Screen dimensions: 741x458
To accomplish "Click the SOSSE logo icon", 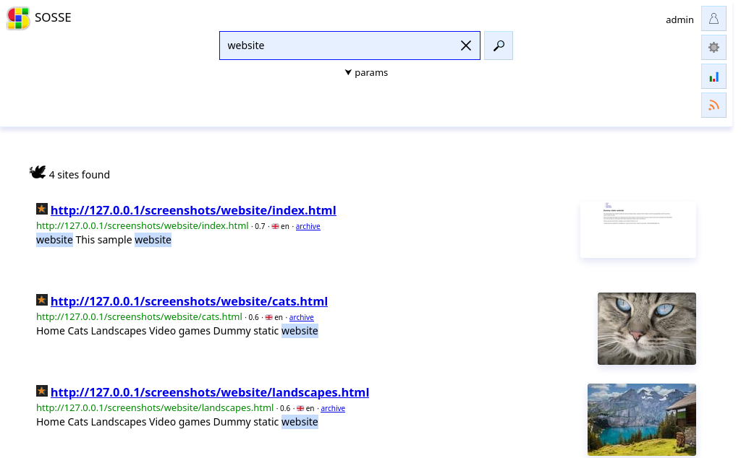I will coord(18,18).
